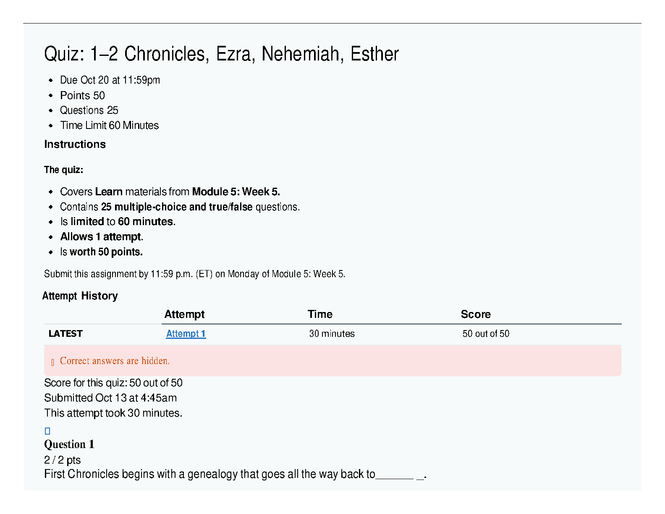Screen dimensions: 665x514
Task: Click the "Due Oct 20 at 11:59pm" line
Action: (x=110, y=80)
